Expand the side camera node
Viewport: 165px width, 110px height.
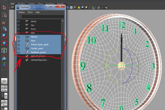[x=18, y=33]
